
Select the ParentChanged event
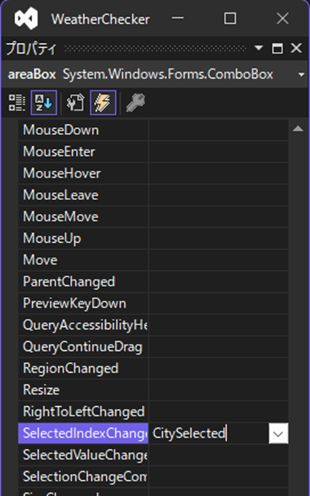point(69,282)
